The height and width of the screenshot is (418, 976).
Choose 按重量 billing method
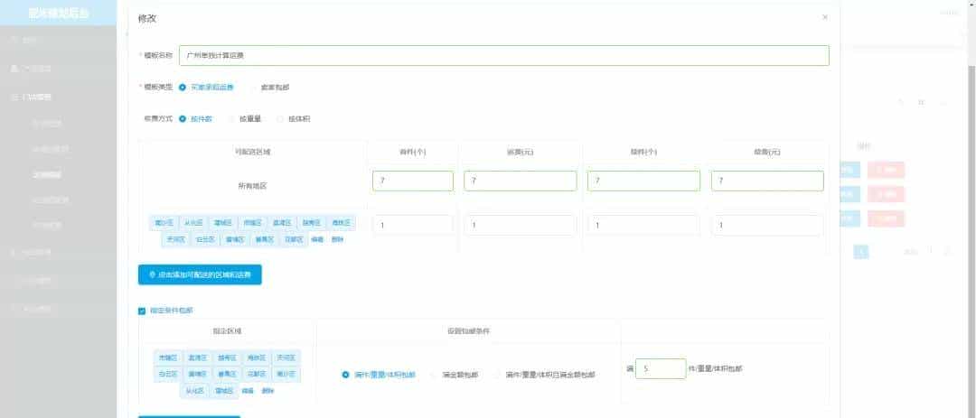(244, 118)
